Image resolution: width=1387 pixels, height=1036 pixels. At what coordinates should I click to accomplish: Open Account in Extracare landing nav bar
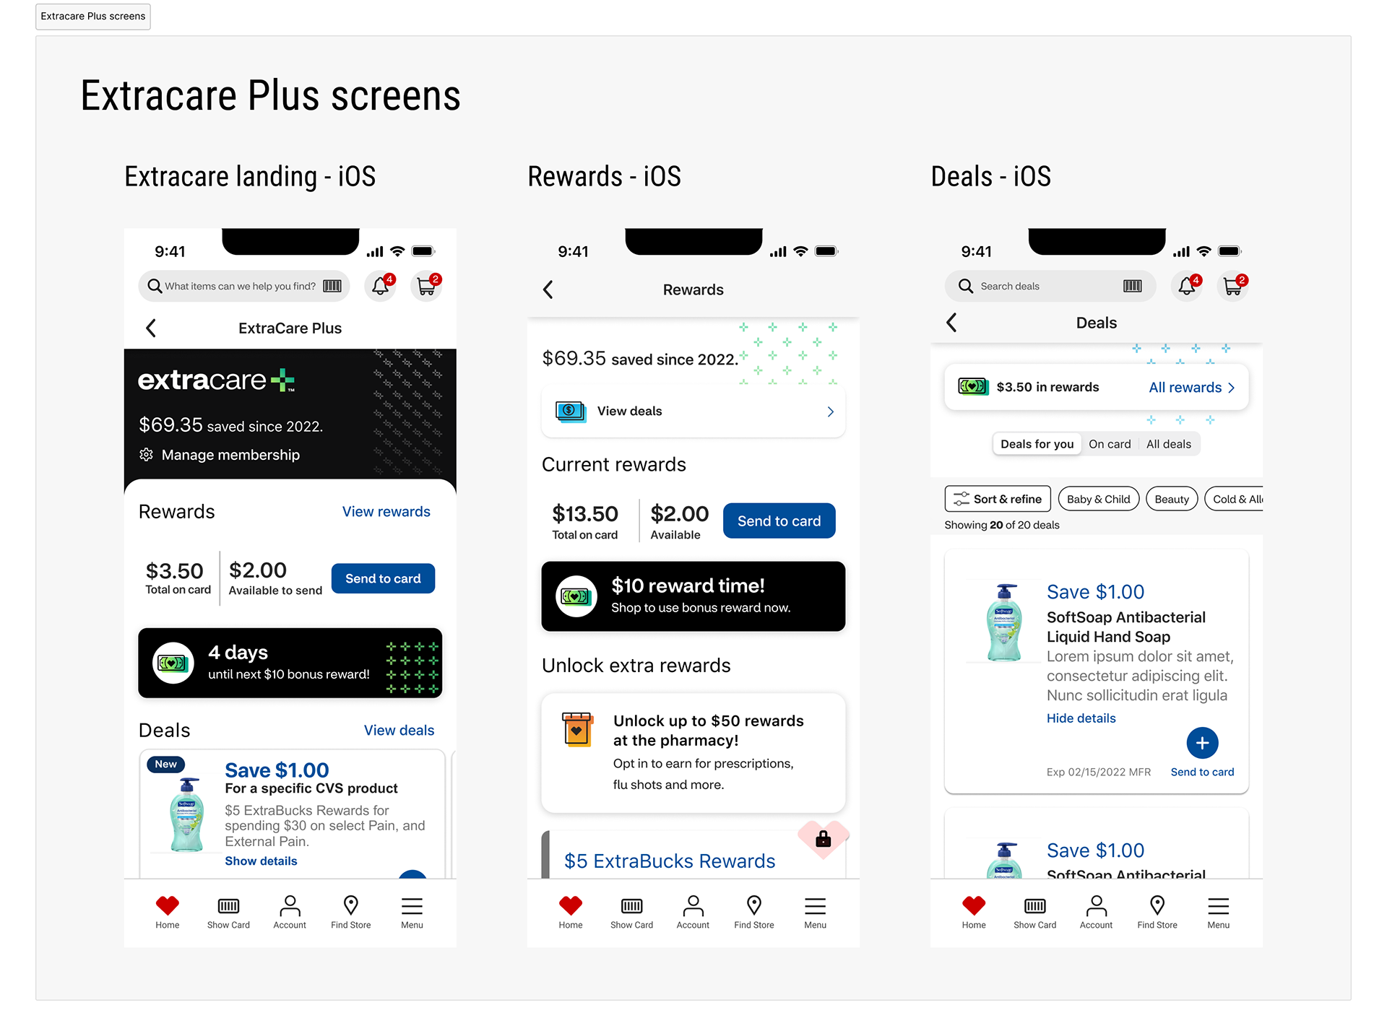[x=290, y=913]
